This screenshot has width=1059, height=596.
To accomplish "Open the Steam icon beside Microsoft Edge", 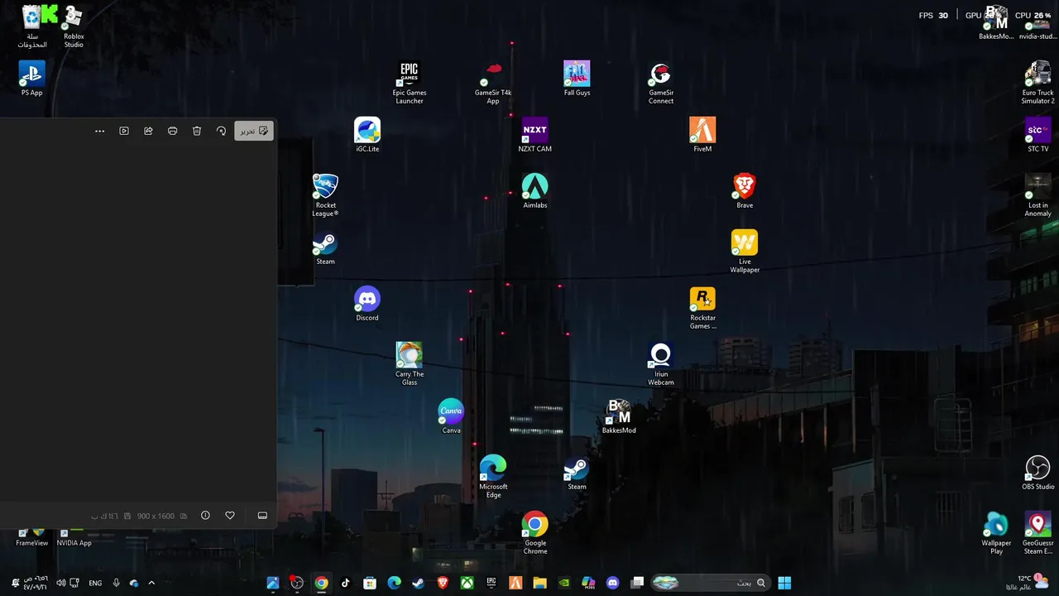I will pos(577,473).
